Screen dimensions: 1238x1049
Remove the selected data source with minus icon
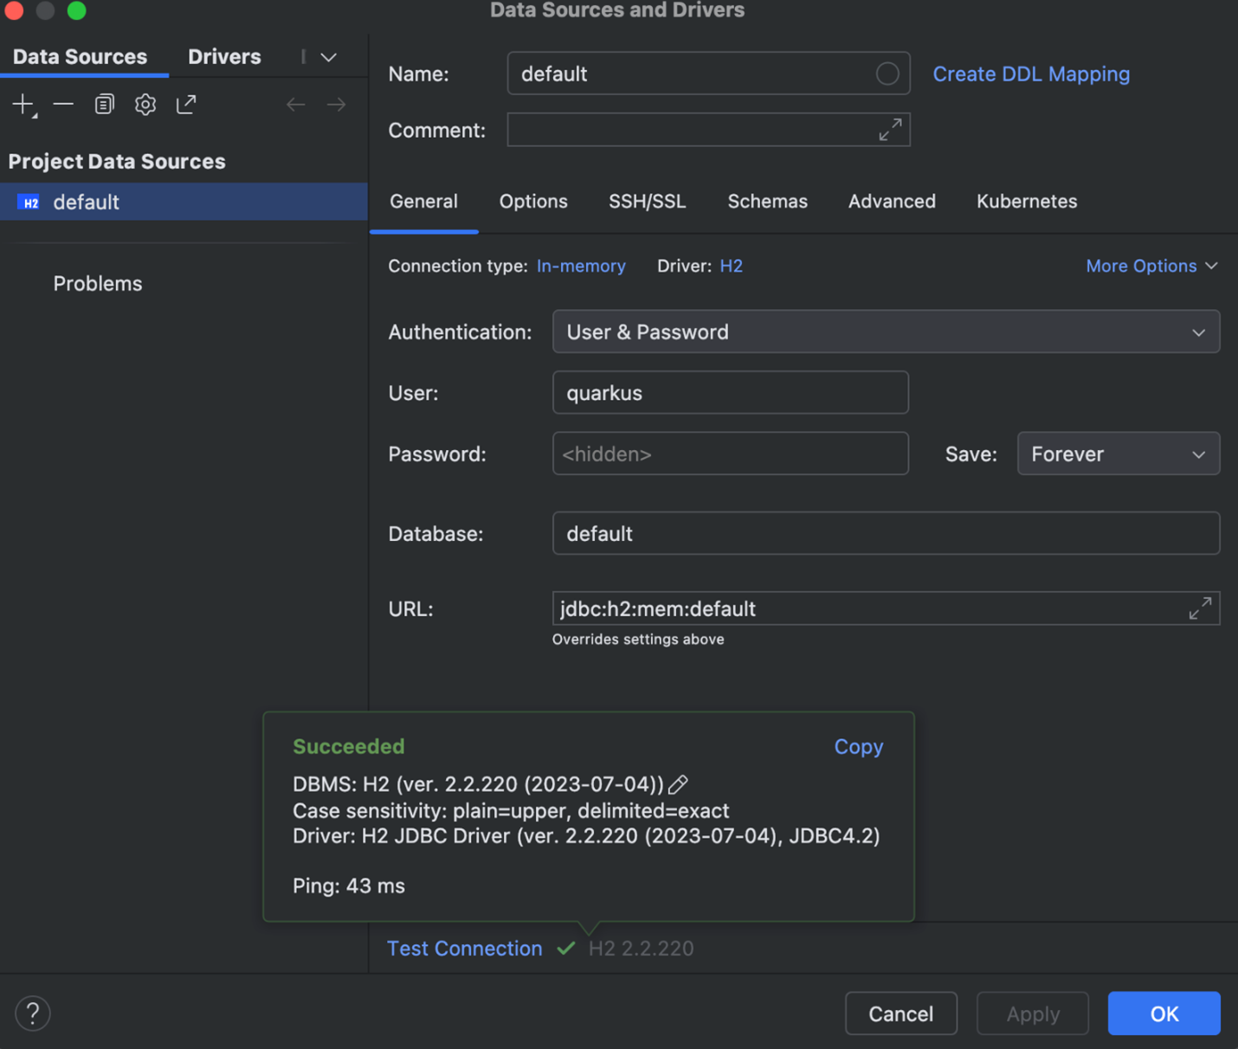[63, 105]
